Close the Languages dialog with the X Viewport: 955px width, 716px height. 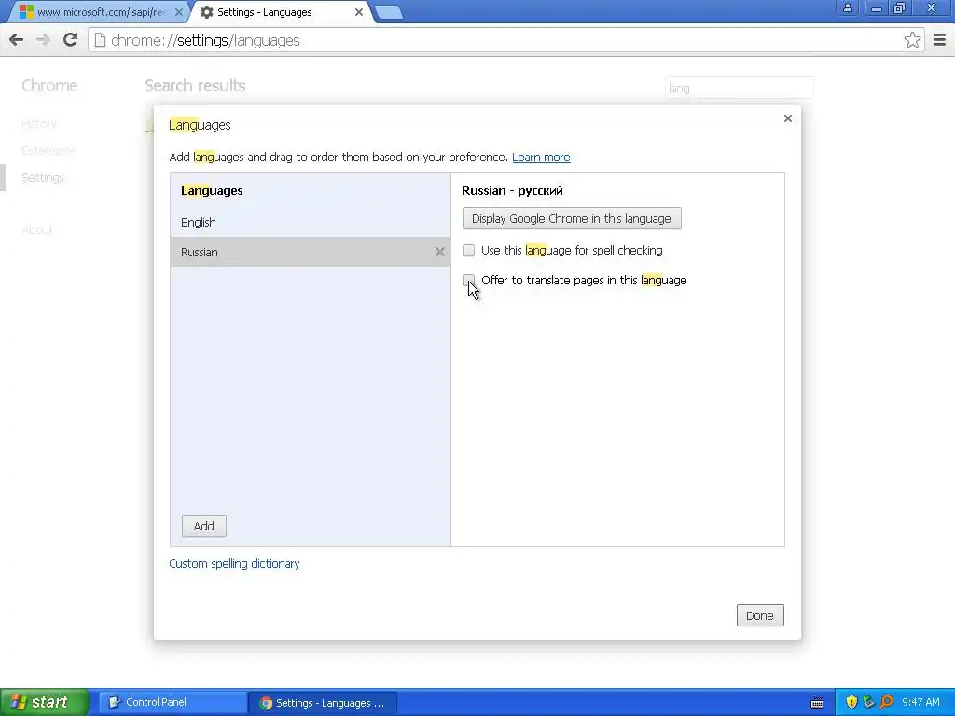[x=787, y=118]
